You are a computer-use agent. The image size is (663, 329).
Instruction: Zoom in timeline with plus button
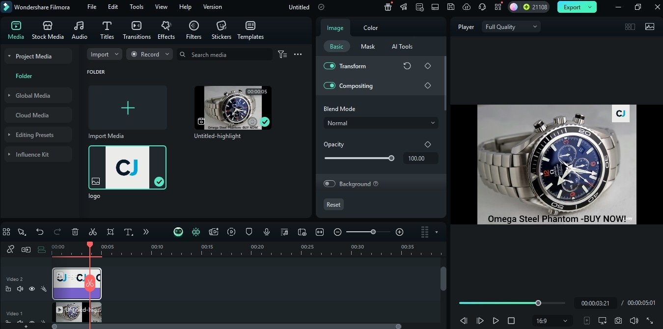pyautogui.click(x=400, y=232)
